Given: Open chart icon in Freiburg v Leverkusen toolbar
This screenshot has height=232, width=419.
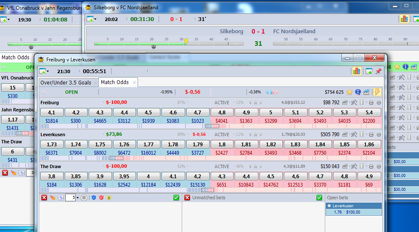Looking at the screenshot, I should 356,71.
